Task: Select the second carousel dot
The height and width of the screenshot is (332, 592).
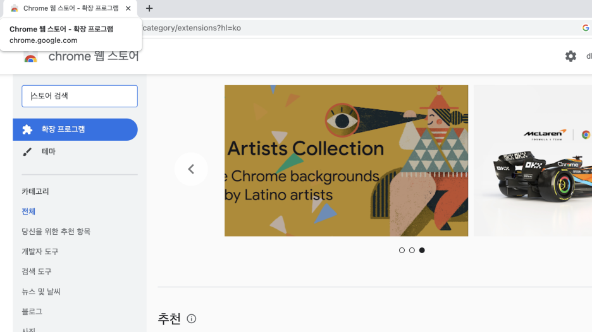Action: pos(412,250)
